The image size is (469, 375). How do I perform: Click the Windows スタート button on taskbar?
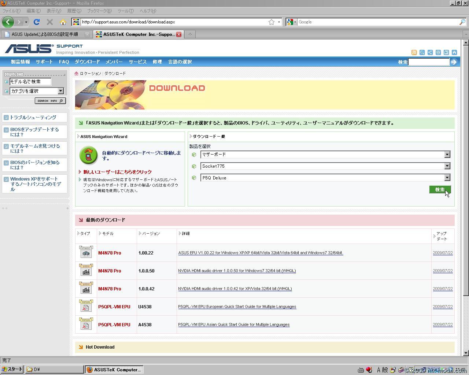pos(12,370)
